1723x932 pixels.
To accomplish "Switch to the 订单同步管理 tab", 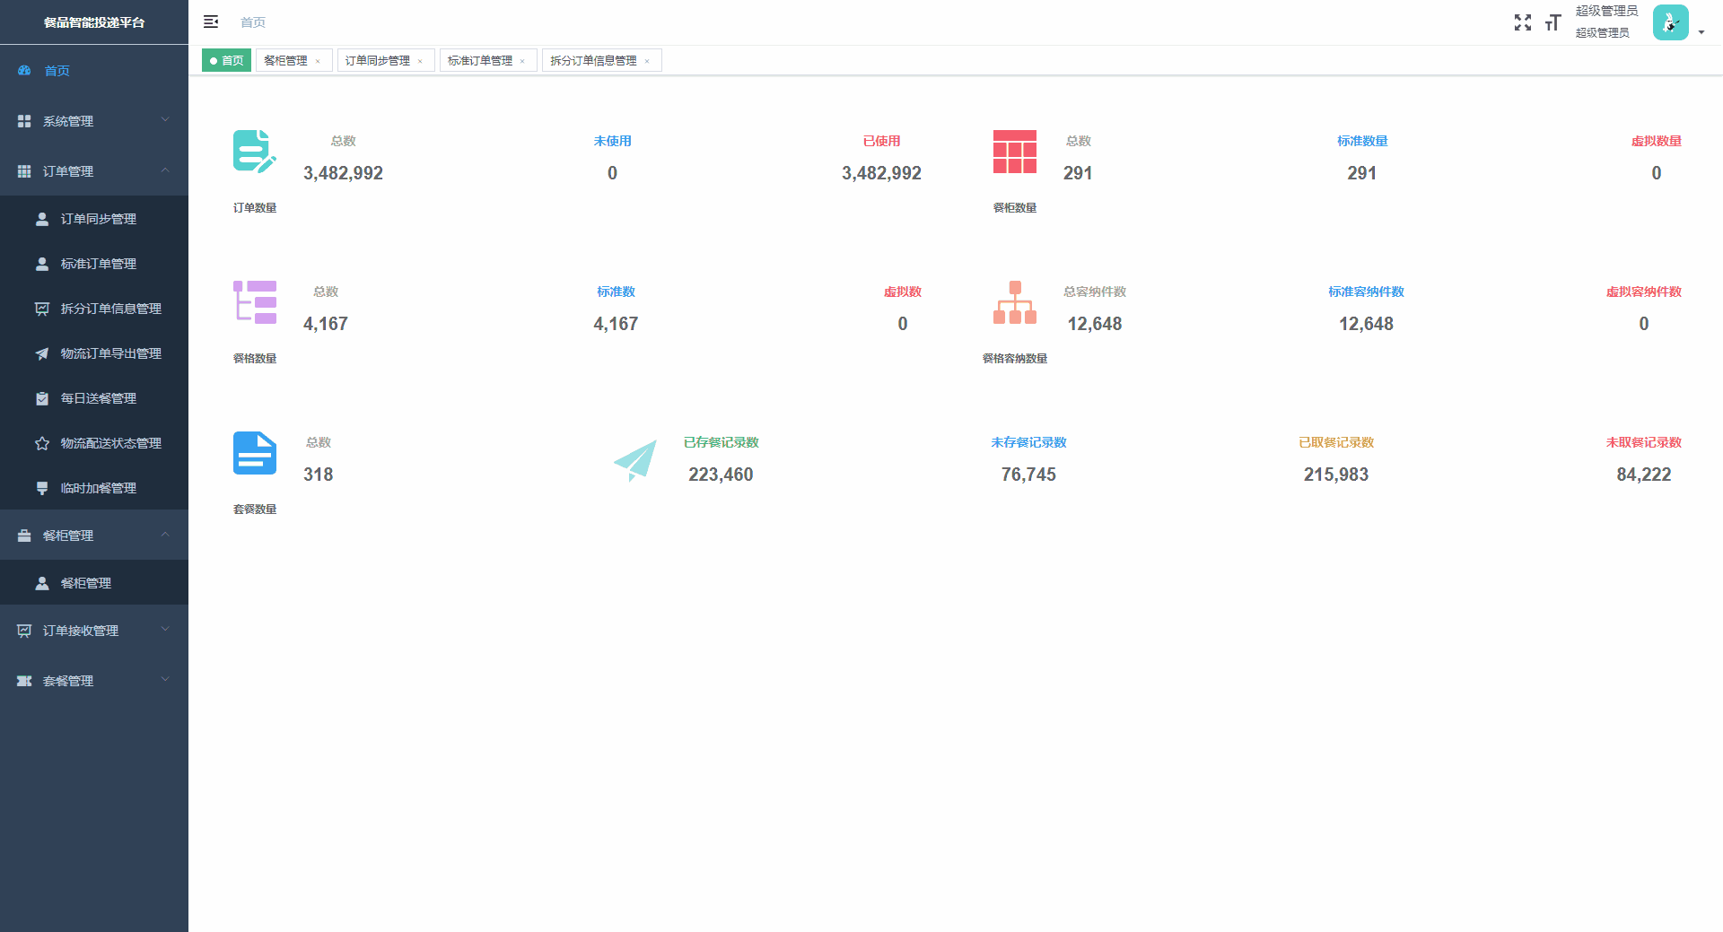I will [378, 60].
